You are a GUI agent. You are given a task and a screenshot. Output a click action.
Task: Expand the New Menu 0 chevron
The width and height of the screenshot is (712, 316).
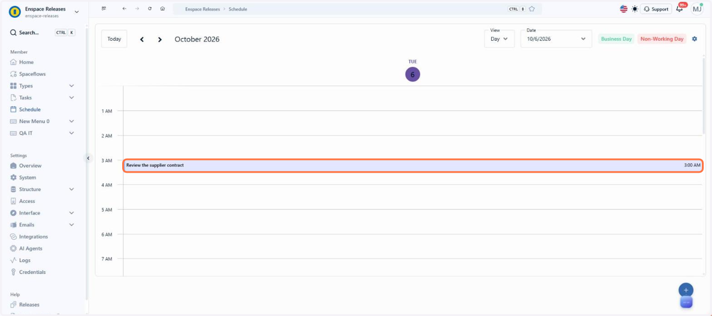(x=72, y=121)
